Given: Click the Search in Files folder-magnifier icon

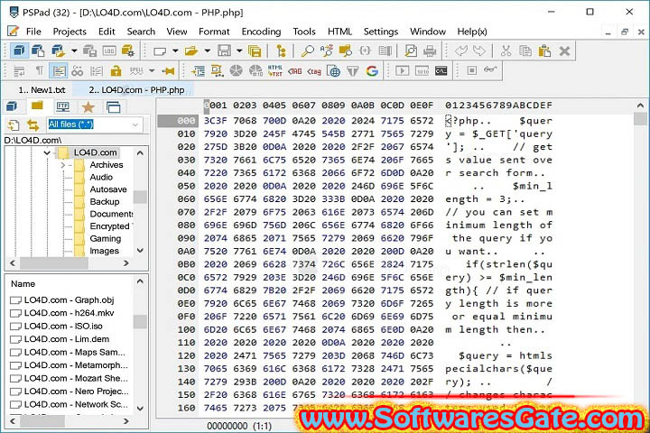Looking at the screenshot, I should pos(345,51).
